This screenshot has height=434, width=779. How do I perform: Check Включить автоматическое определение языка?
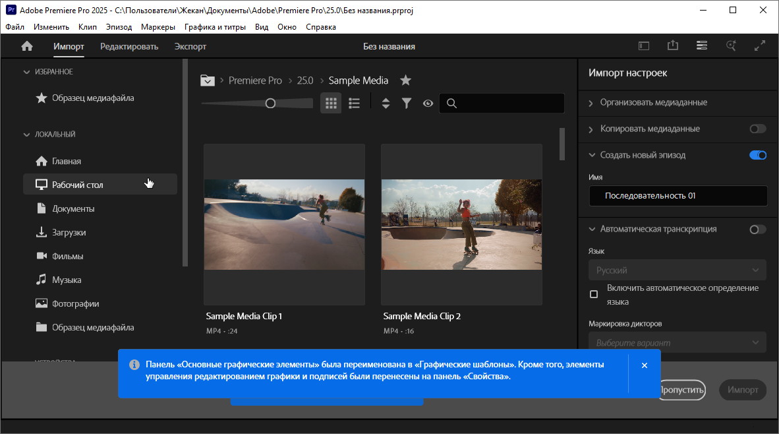pyautogui.click(x=594, y=294)
